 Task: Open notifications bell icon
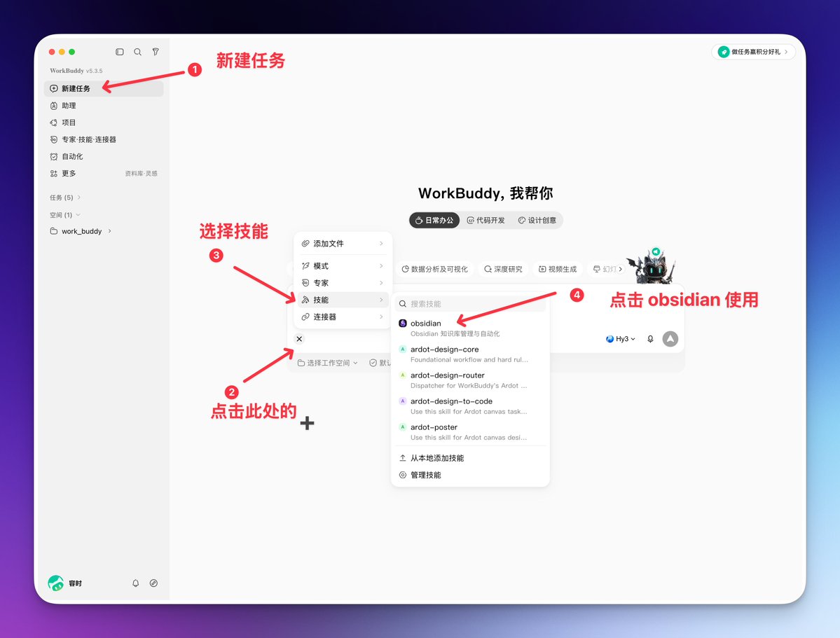tap(135, 583)
